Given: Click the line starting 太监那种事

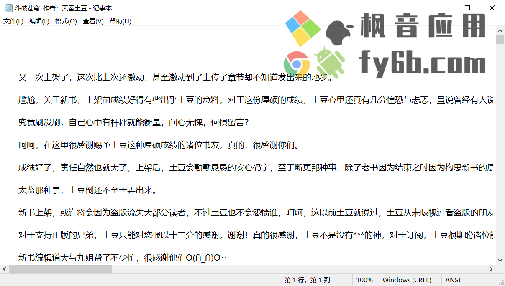Looking at the screenshot, I should (87, 190).
